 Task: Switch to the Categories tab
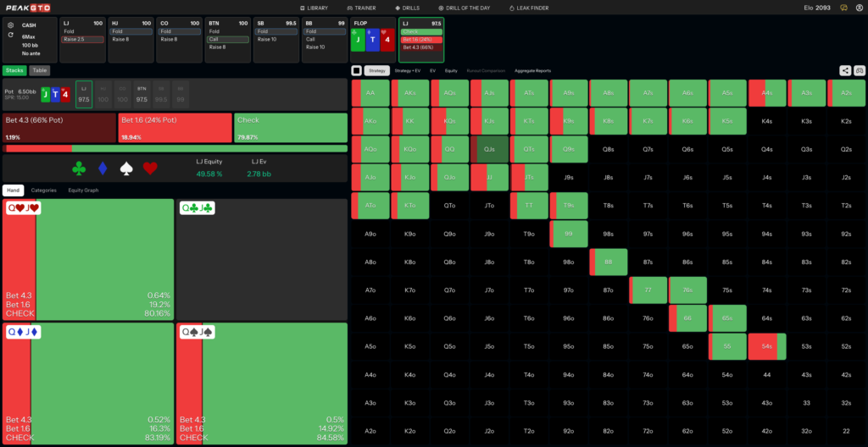[44, 190]
